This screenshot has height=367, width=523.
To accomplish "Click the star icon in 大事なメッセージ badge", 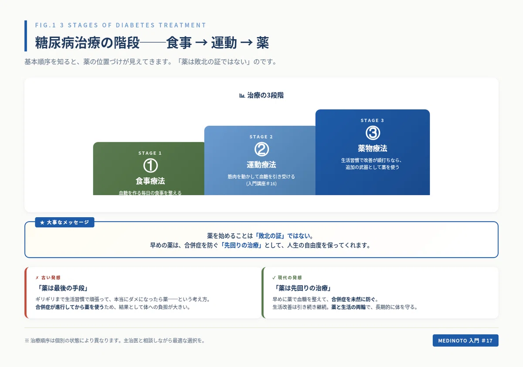I will [x=42, y=222].
